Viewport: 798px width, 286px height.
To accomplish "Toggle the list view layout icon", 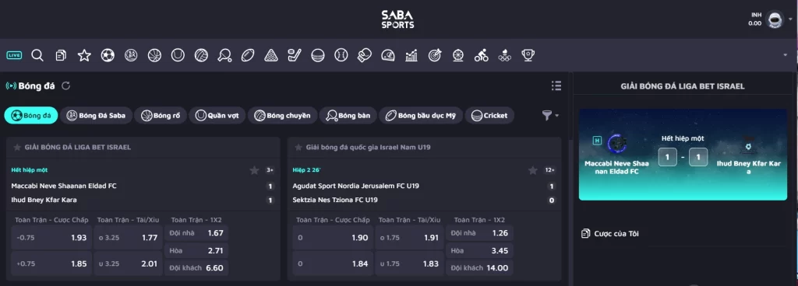I will pyautogui.click(x=556, y=85).
